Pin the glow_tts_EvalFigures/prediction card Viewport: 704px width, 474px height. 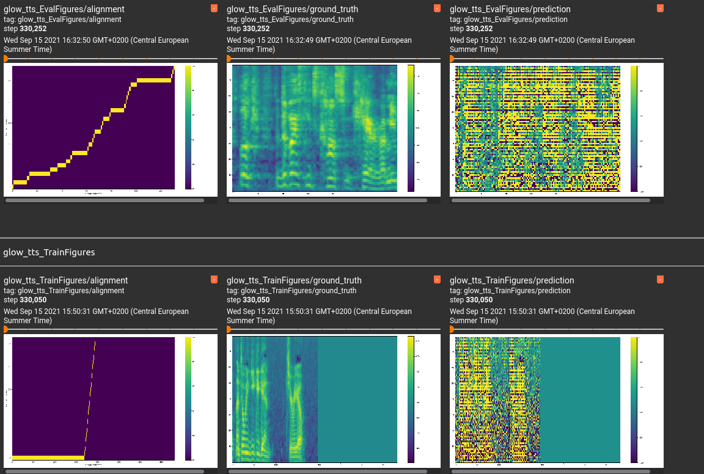point(659,9)
